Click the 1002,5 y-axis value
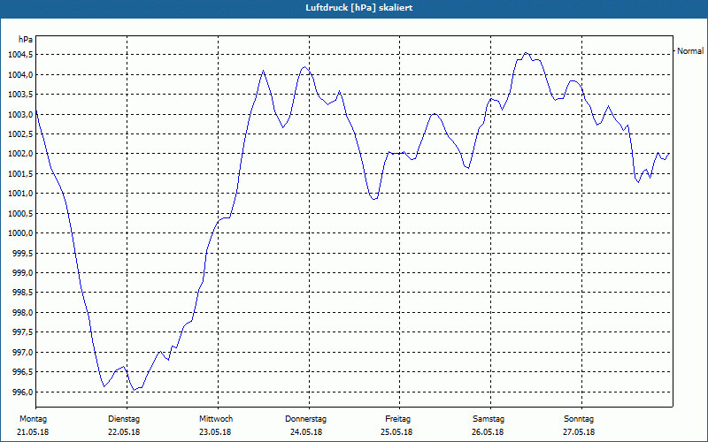The width and height of the screenshot is (708, 442). pyautogui.click(x=20, y=134)
